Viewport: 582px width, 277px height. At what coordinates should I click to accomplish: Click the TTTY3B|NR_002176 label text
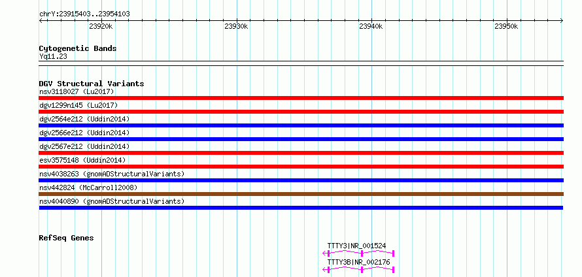pos(358,262)
